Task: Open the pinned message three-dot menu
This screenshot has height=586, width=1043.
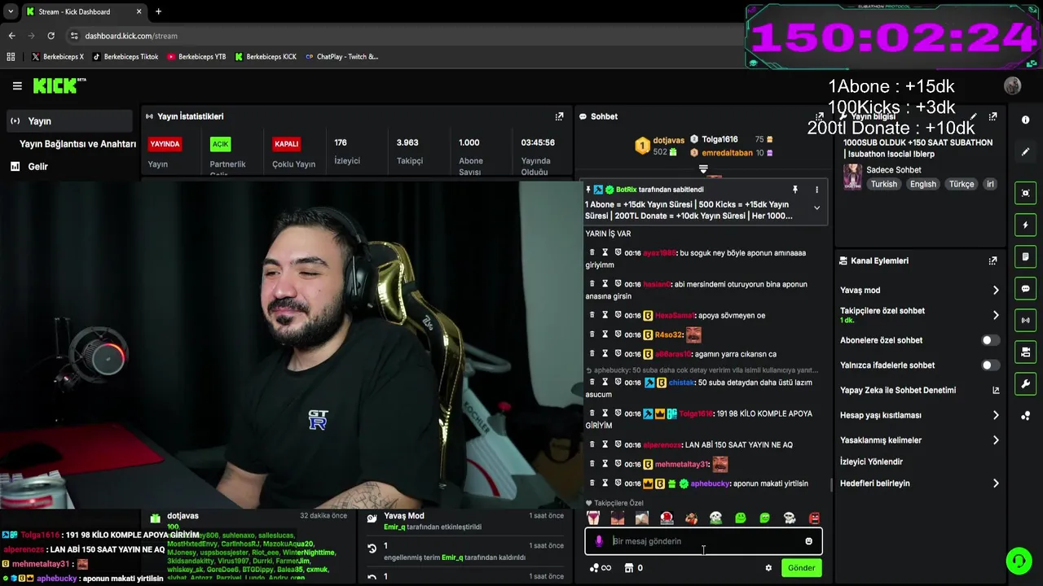Action: coord(816,190)
